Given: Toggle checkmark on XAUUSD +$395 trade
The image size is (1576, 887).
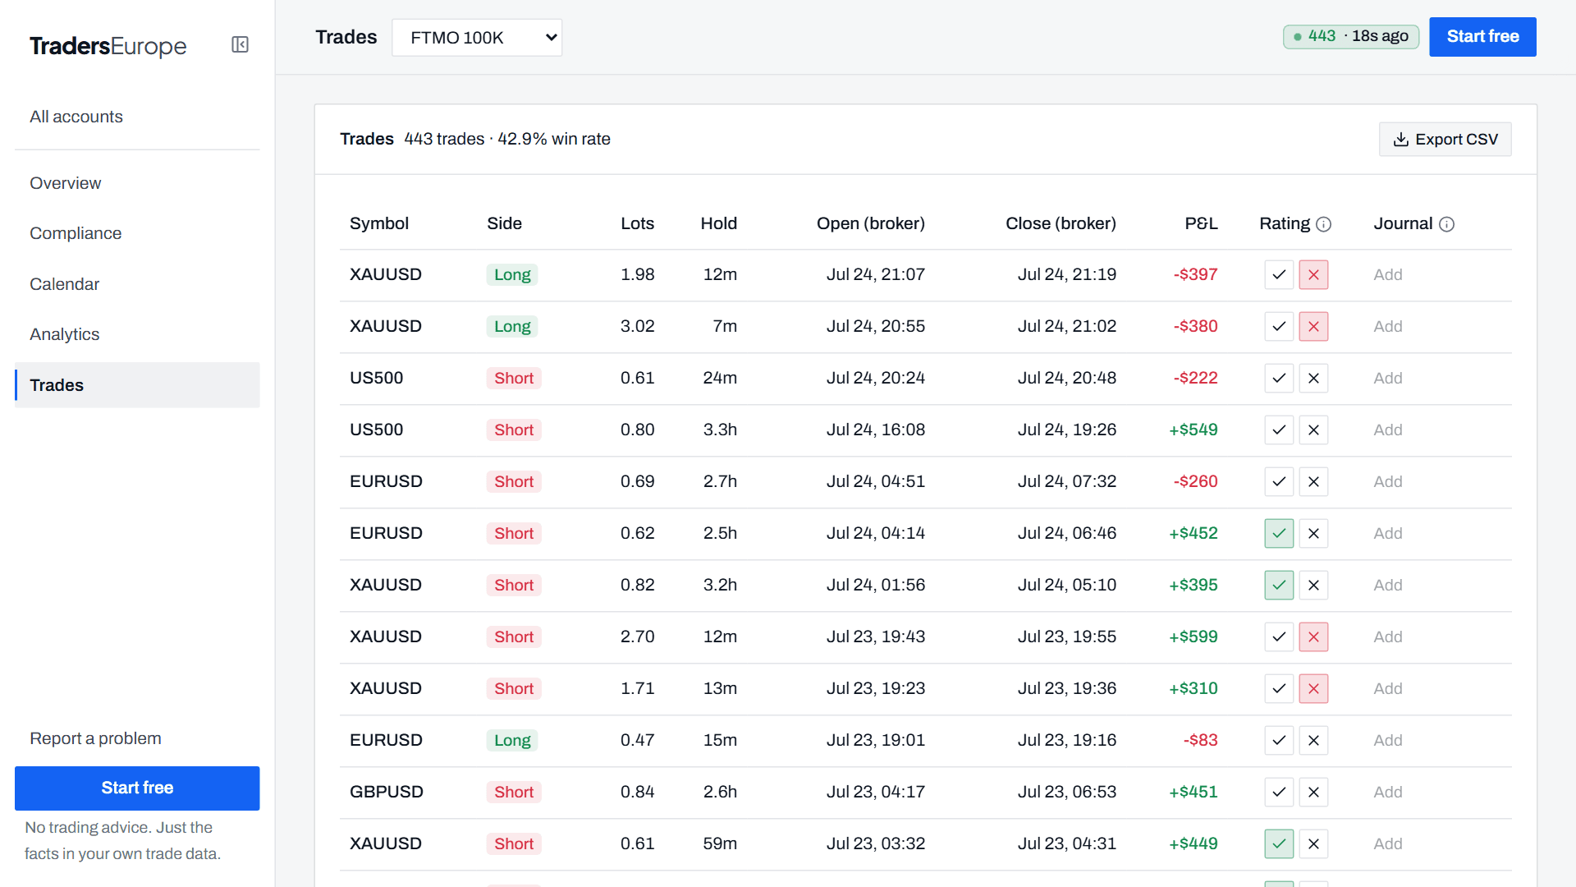Looking at the screenshot, I should [x=1279, y=586].
